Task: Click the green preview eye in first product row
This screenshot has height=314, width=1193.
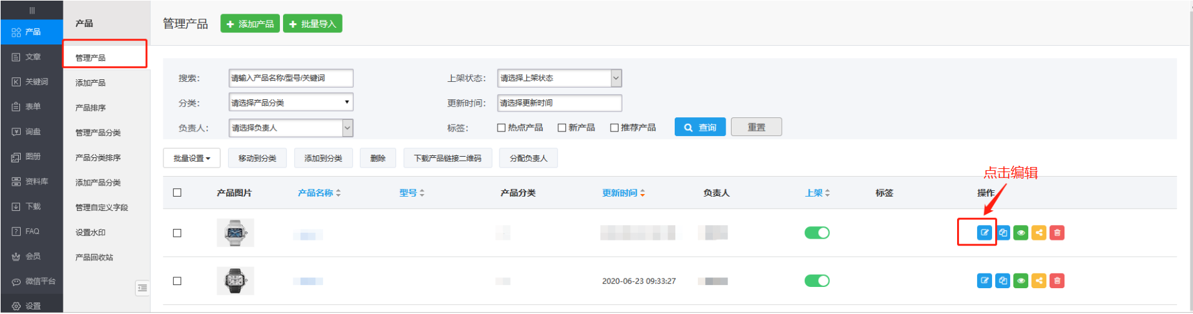Action: tap(1021, 233)
